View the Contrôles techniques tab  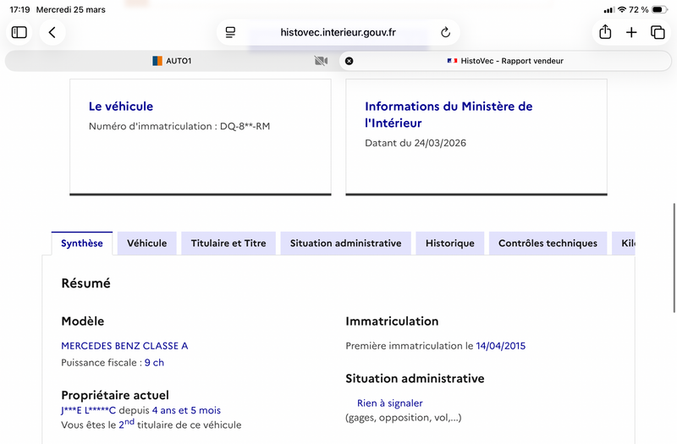[548, 244]
